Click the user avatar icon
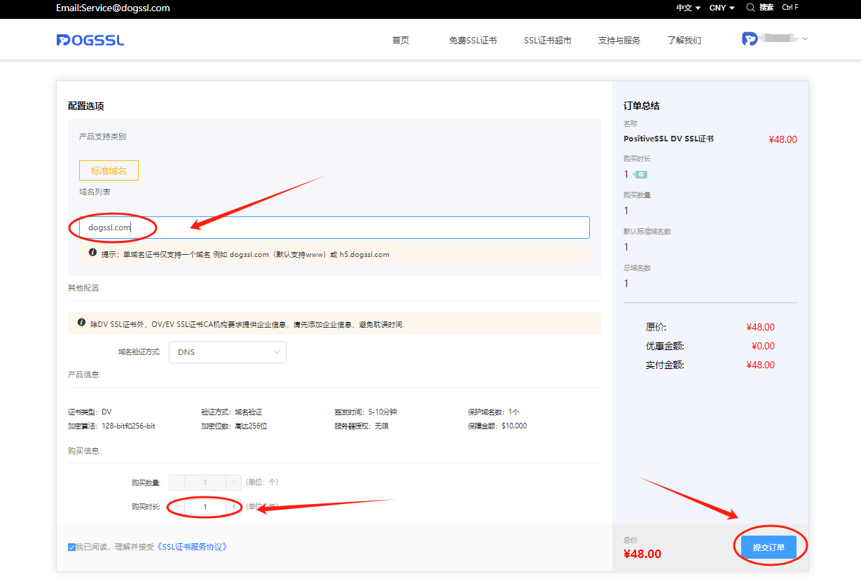Image resolution: width=861 pixels, height=586 pixels. tap(750, 39)
